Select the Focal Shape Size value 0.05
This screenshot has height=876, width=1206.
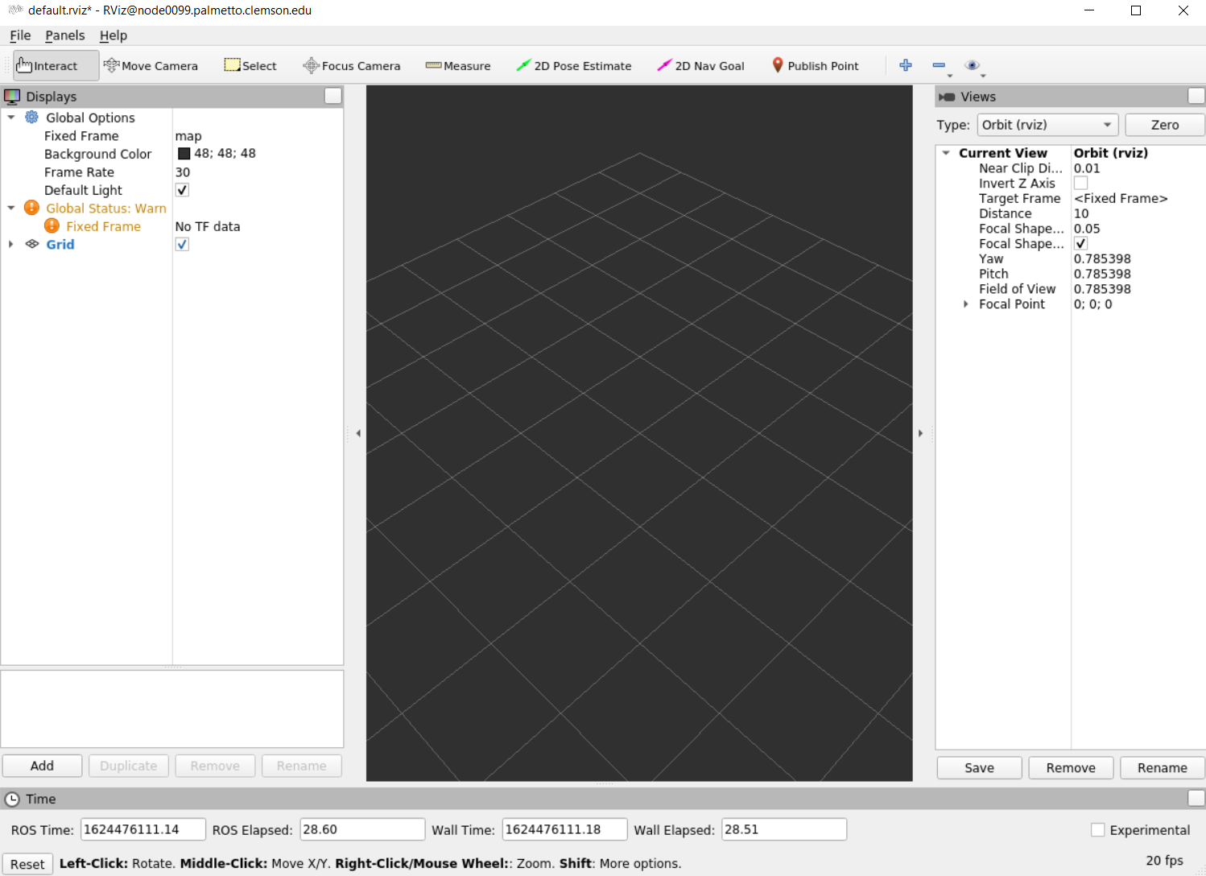[x=1087, y=229]
